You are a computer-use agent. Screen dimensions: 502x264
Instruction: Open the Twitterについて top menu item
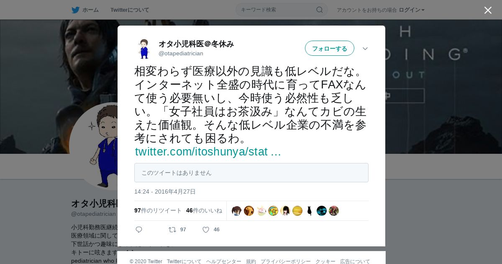click(x=130, y=10)
